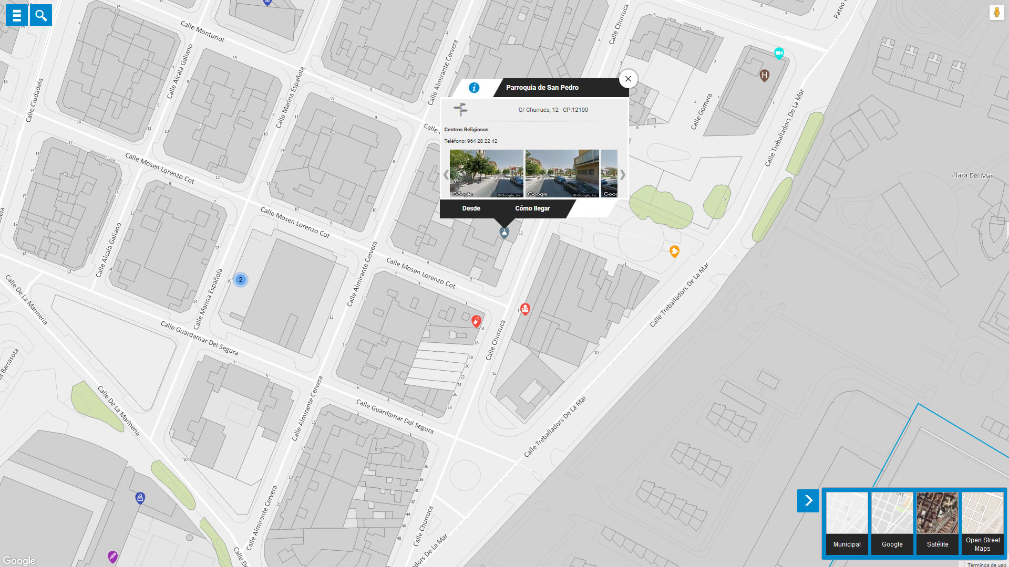Image resolution: width=1009 pixels, height=567 pixels.
Task: Select the Street View pegman icon
Action: (x=996, y=13)
